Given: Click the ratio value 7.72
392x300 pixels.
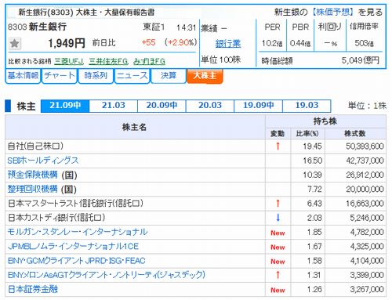Looking at the screenshot, I should click(x=314, y=190).
